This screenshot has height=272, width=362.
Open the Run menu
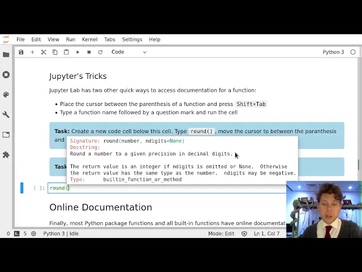click(x=70, y=39)
